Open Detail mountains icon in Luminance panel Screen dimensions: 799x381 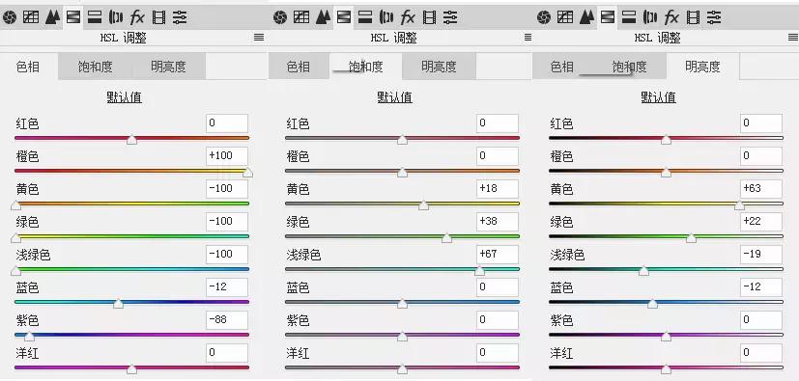[587, 17]
